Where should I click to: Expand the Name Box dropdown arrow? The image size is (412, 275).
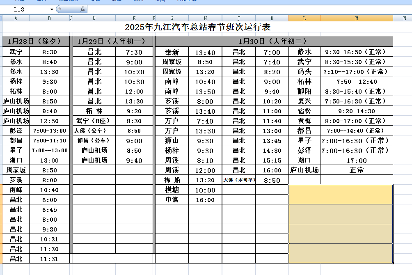52,9
